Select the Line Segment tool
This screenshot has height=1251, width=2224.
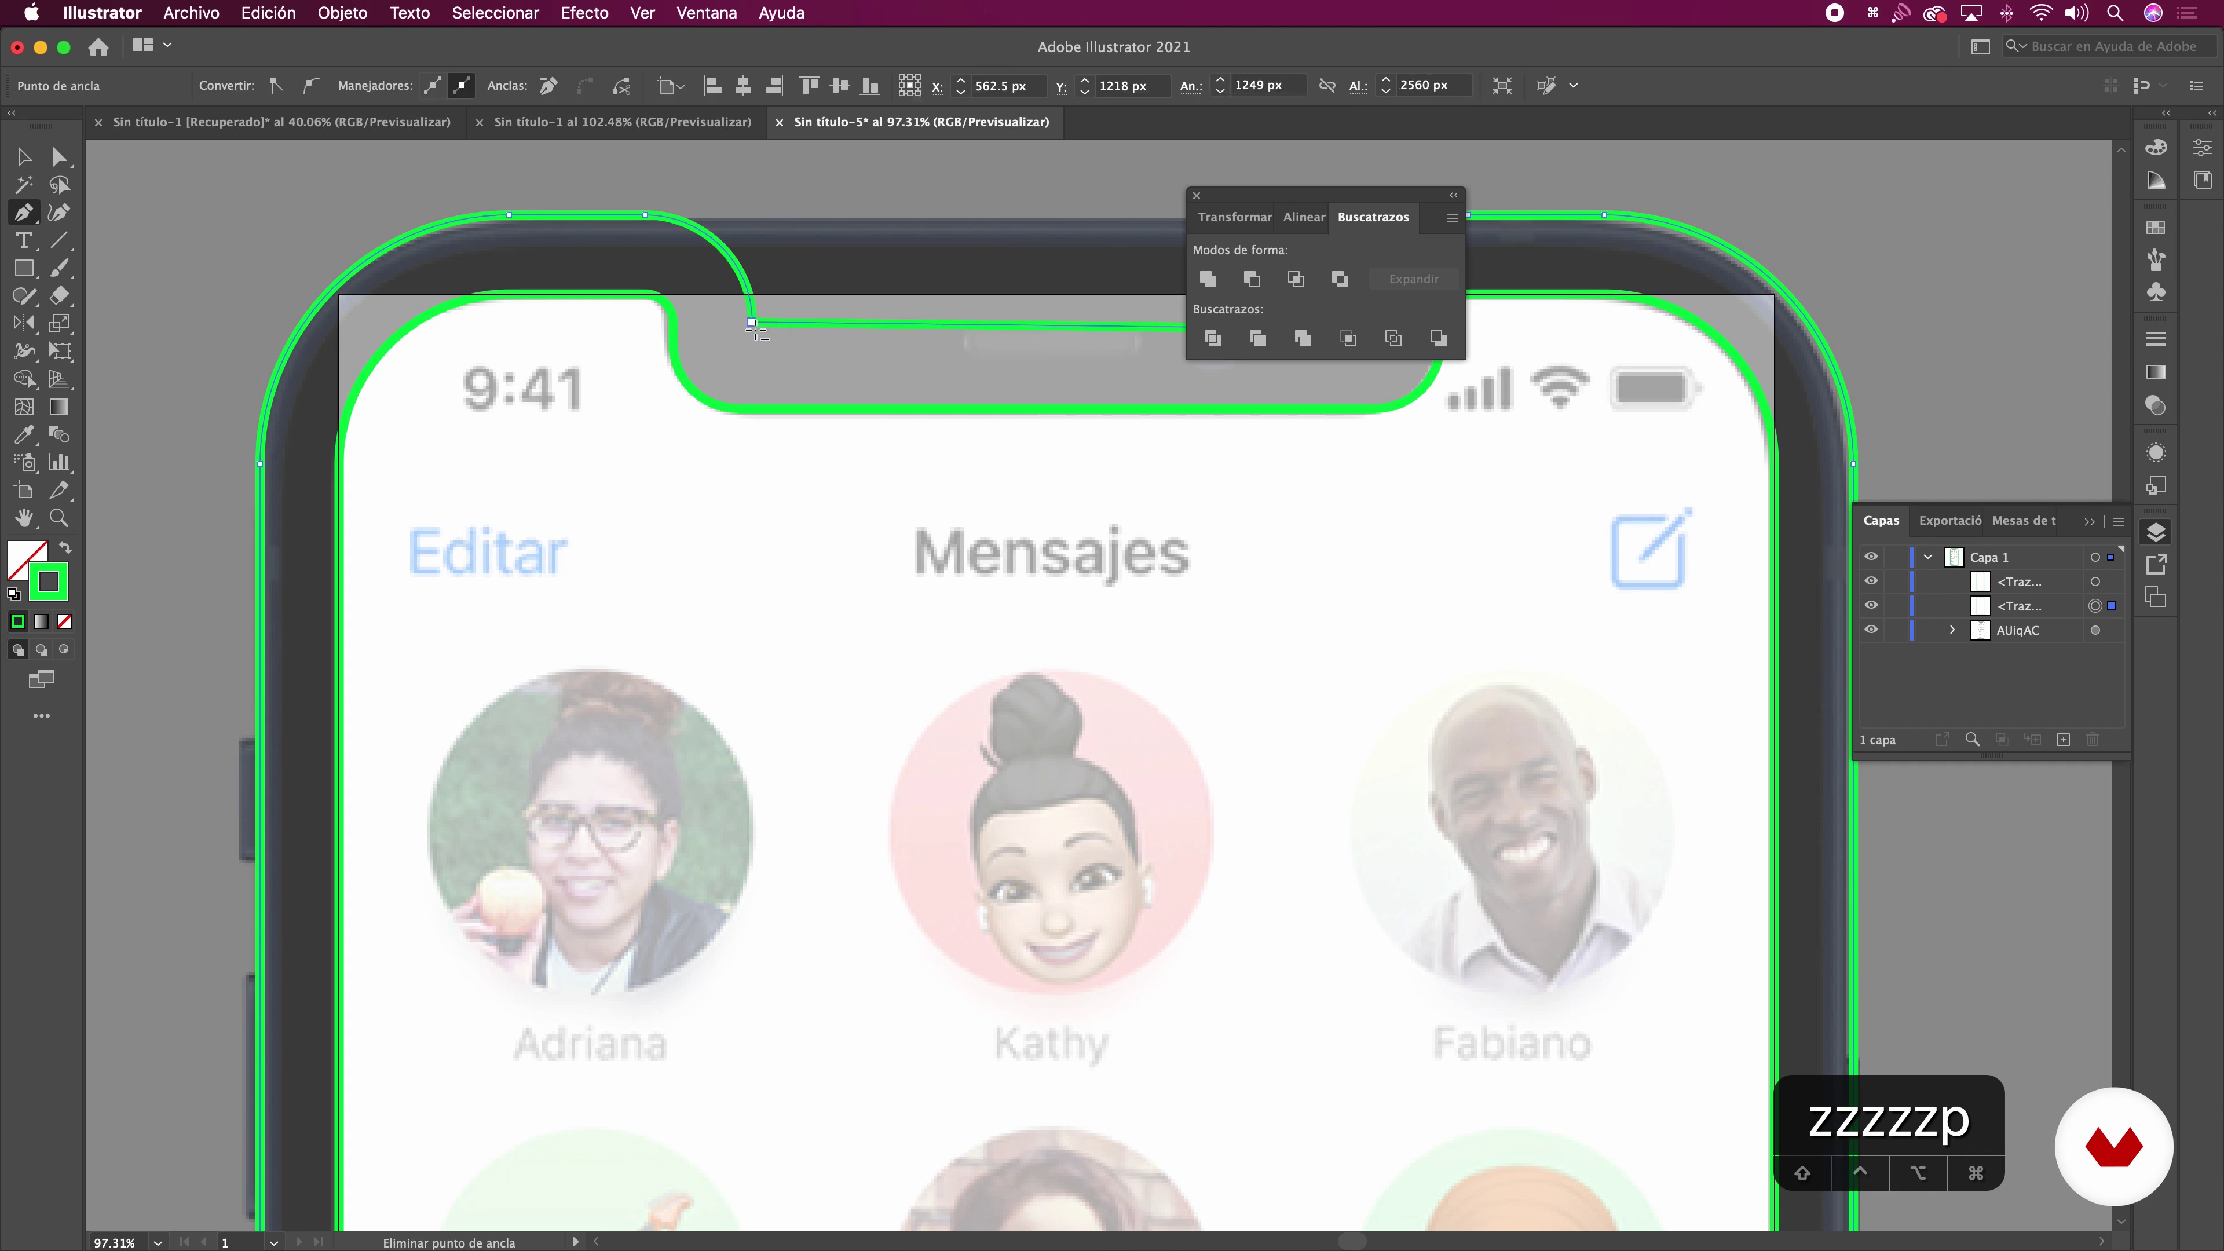(58, 240)
